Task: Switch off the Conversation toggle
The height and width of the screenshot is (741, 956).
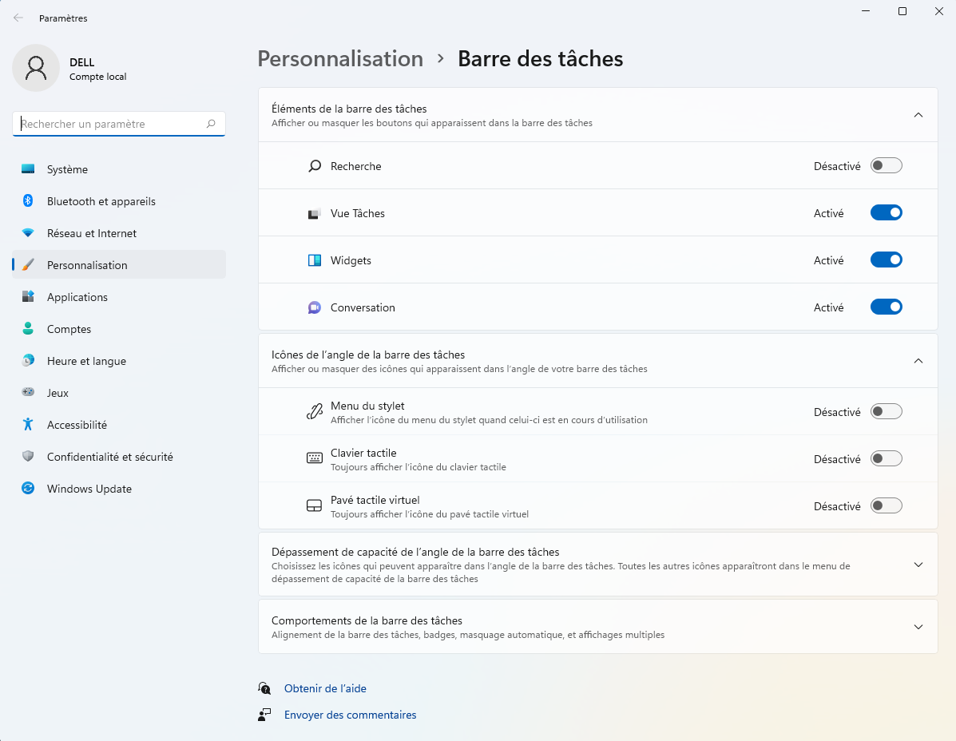Action: [886, 307]
